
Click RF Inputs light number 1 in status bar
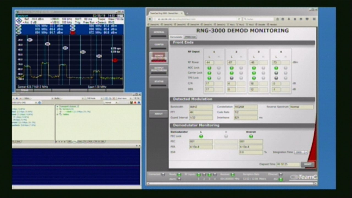coord(199,174)
